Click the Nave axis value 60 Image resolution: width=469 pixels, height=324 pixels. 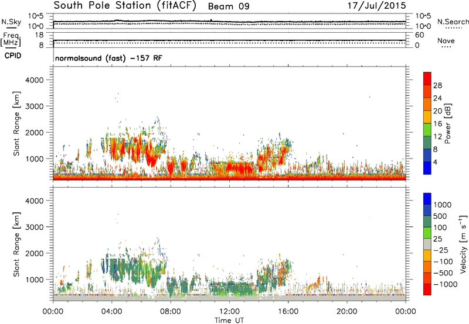(x=419, y=35)
